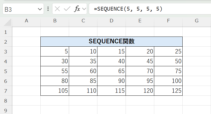
Task: Select row 5 header
Action: pos(6,71)
